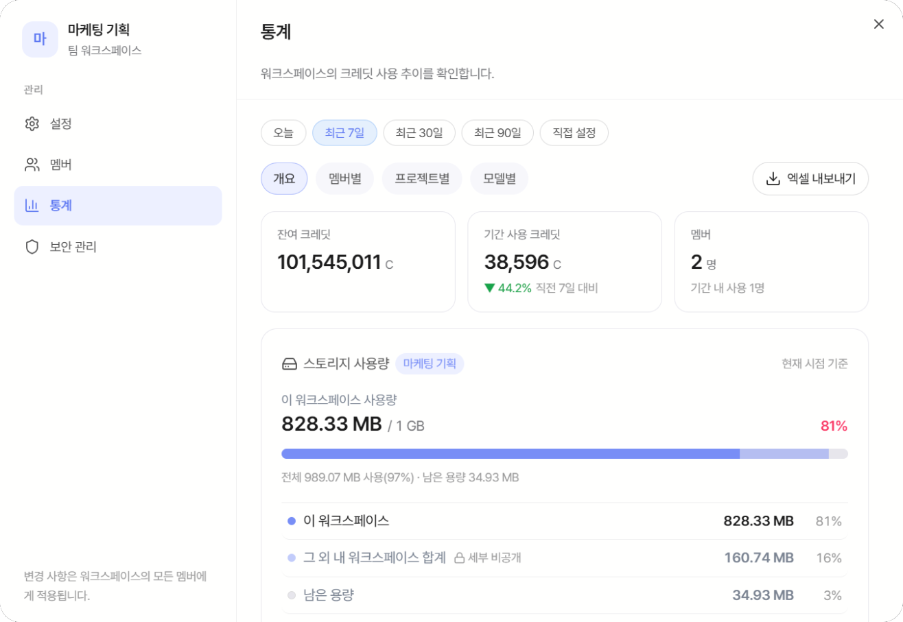
Task: Switch the period to 최근 90일
Action: (497, 133)
